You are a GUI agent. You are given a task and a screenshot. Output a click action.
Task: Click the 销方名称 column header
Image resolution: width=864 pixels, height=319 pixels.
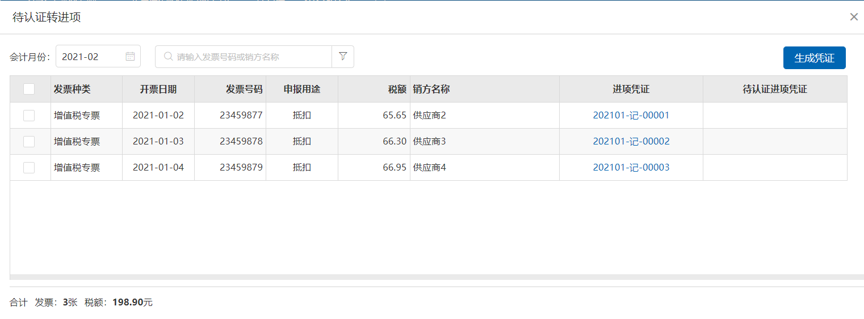[x=431, y=90]
